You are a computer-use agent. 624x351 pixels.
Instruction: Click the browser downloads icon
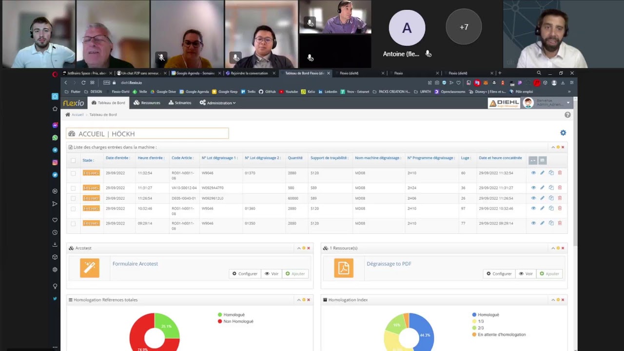pos(563,83)
